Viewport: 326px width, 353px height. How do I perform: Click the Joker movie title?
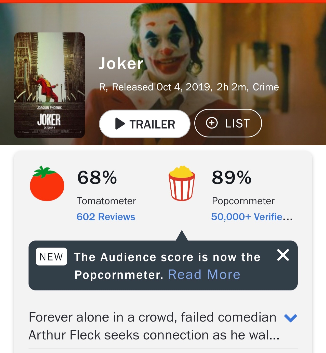121,63
